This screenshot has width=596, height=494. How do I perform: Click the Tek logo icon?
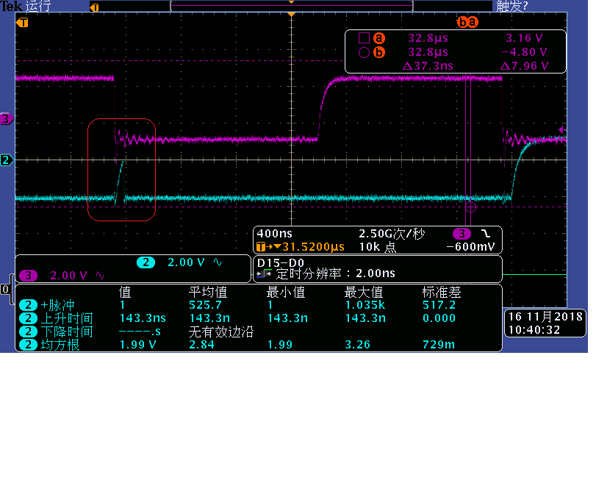[x=10, y=6]
